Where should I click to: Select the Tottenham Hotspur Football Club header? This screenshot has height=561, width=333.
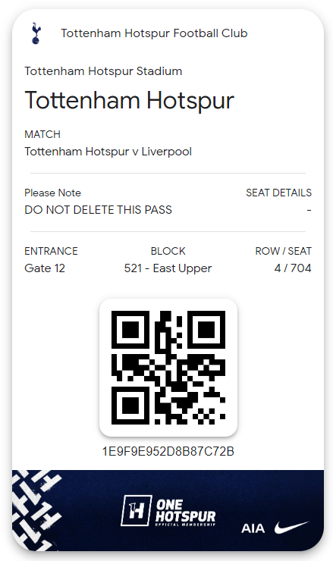154,33
